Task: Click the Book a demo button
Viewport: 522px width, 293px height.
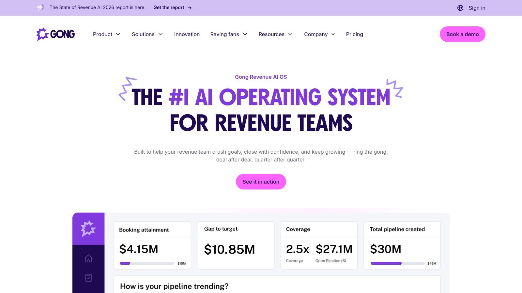Action: pos(462,34)
